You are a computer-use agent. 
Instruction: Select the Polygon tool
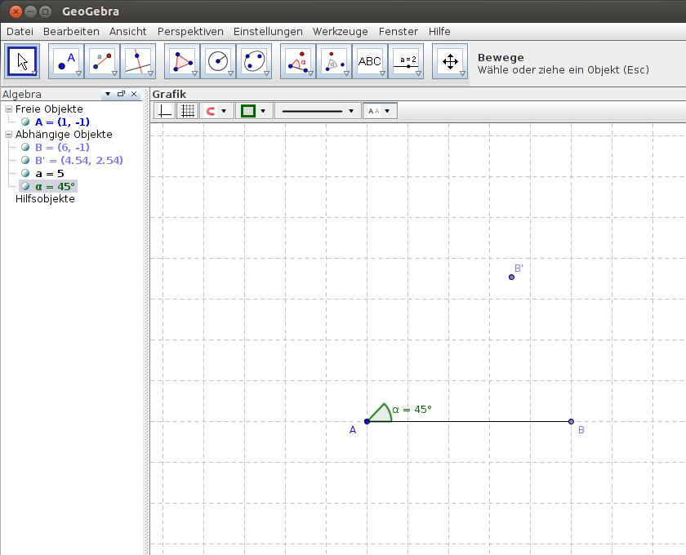[x=182, y=61]
